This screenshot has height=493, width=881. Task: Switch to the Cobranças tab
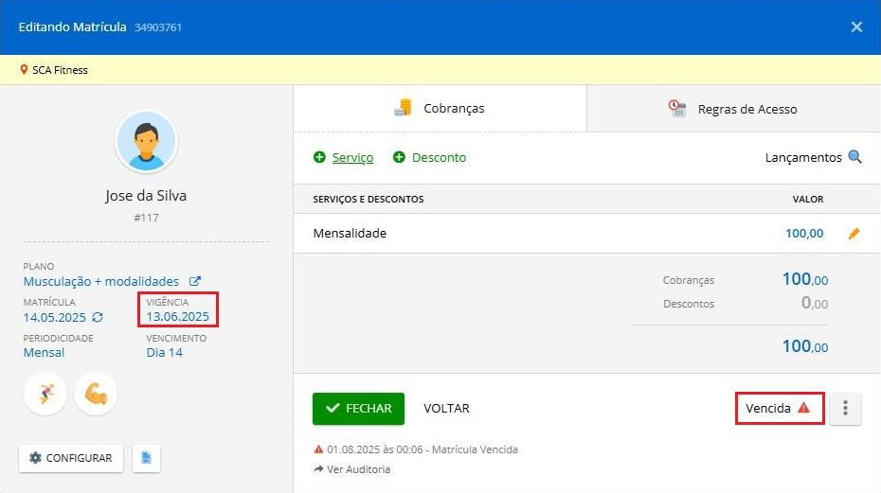[440, 109]
